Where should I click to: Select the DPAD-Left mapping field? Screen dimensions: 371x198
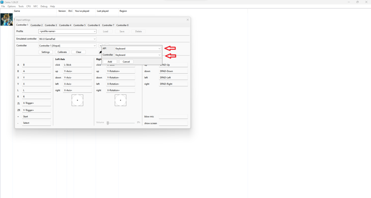click(x=174, y=78)
